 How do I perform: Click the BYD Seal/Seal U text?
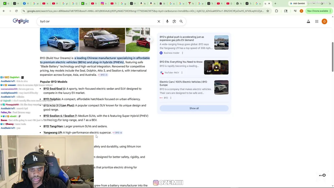(55, 89)
